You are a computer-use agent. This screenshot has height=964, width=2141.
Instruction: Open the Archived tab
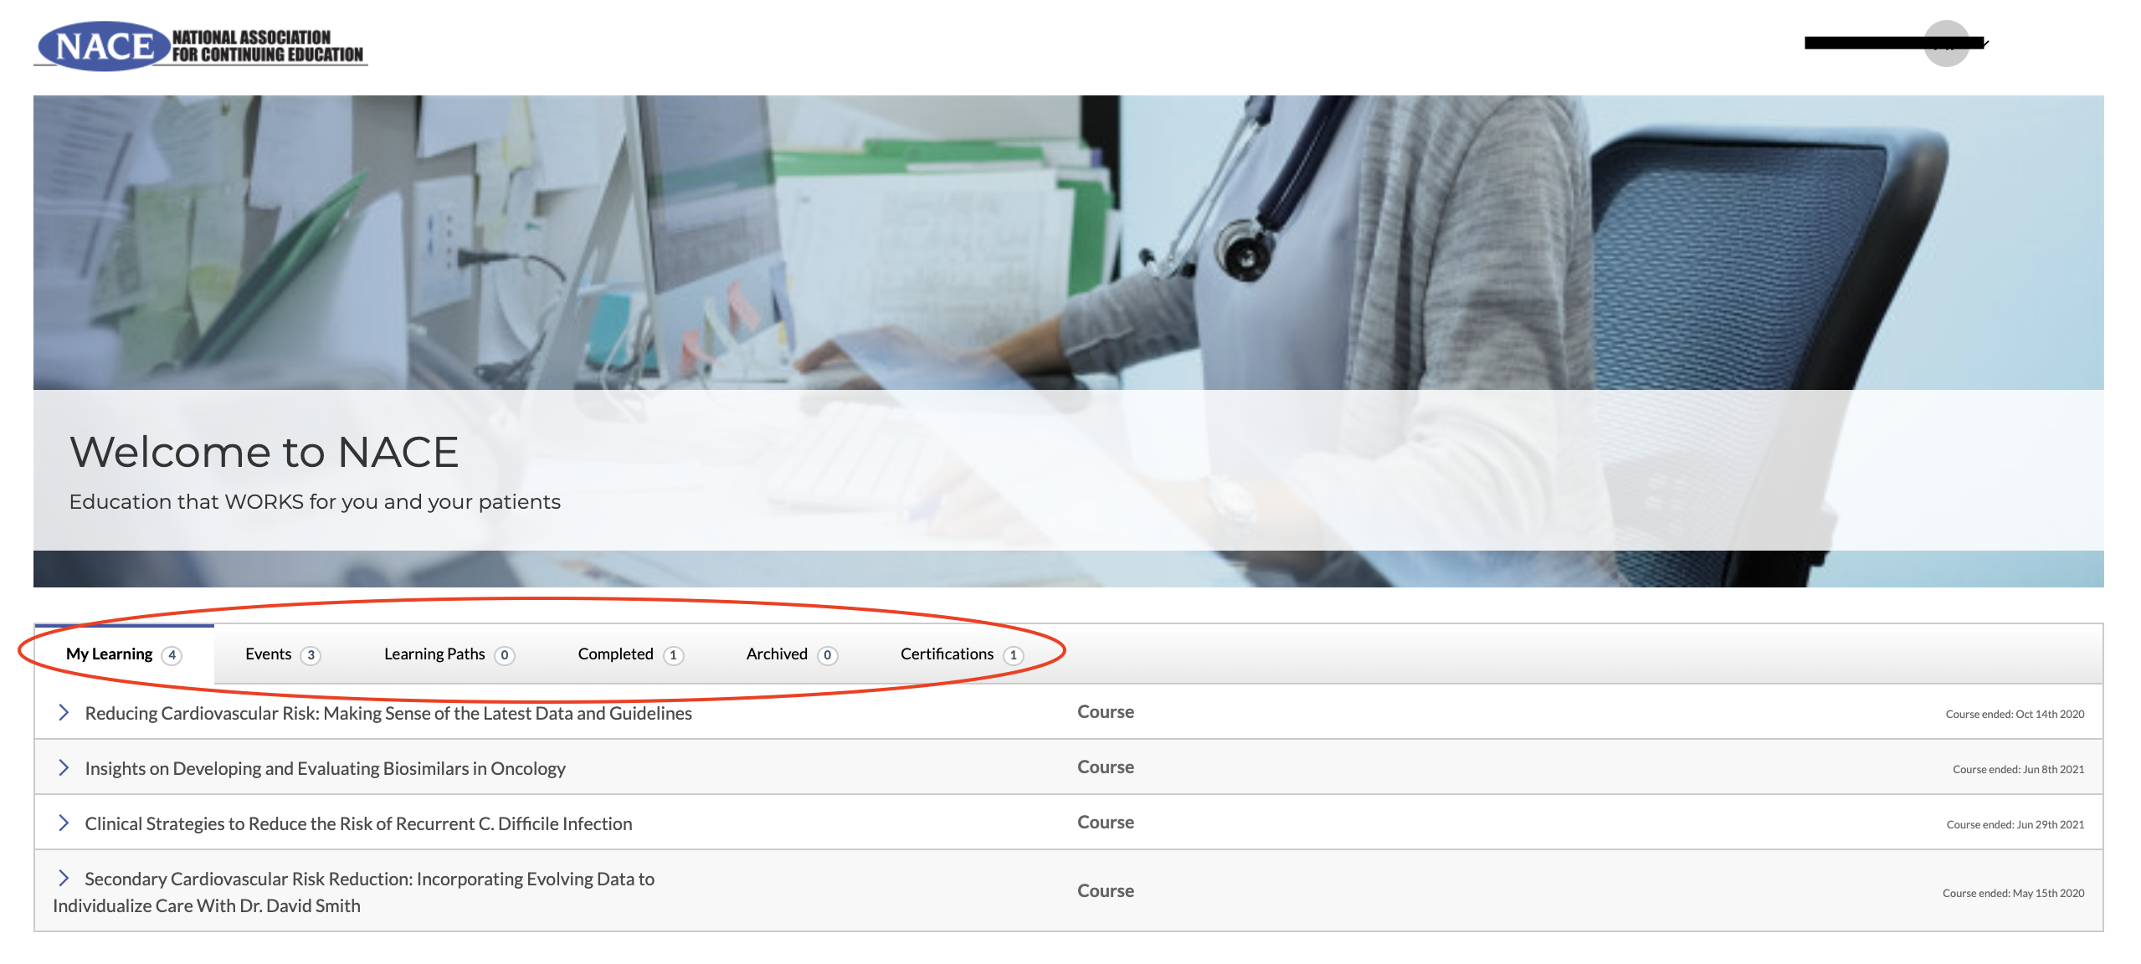[777, 654]
